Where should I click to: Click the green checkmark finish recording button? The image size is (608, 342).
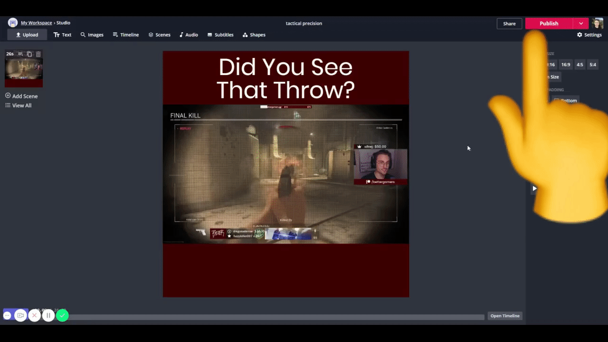[x=62, y=315]
